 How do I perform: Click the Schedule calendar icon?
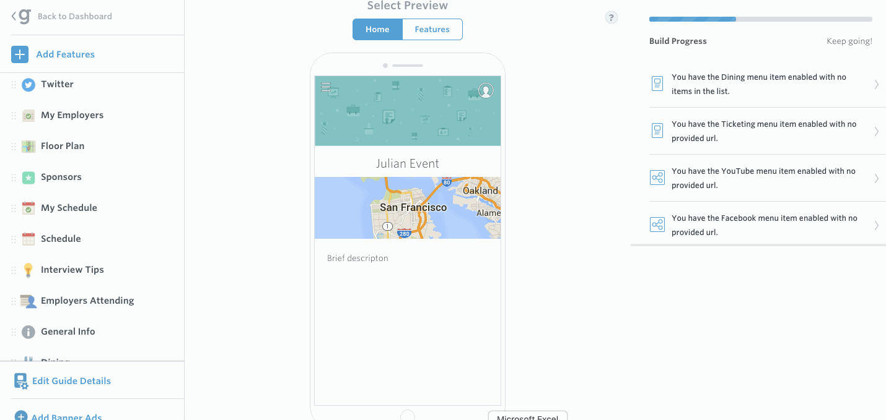coord(29,239)
